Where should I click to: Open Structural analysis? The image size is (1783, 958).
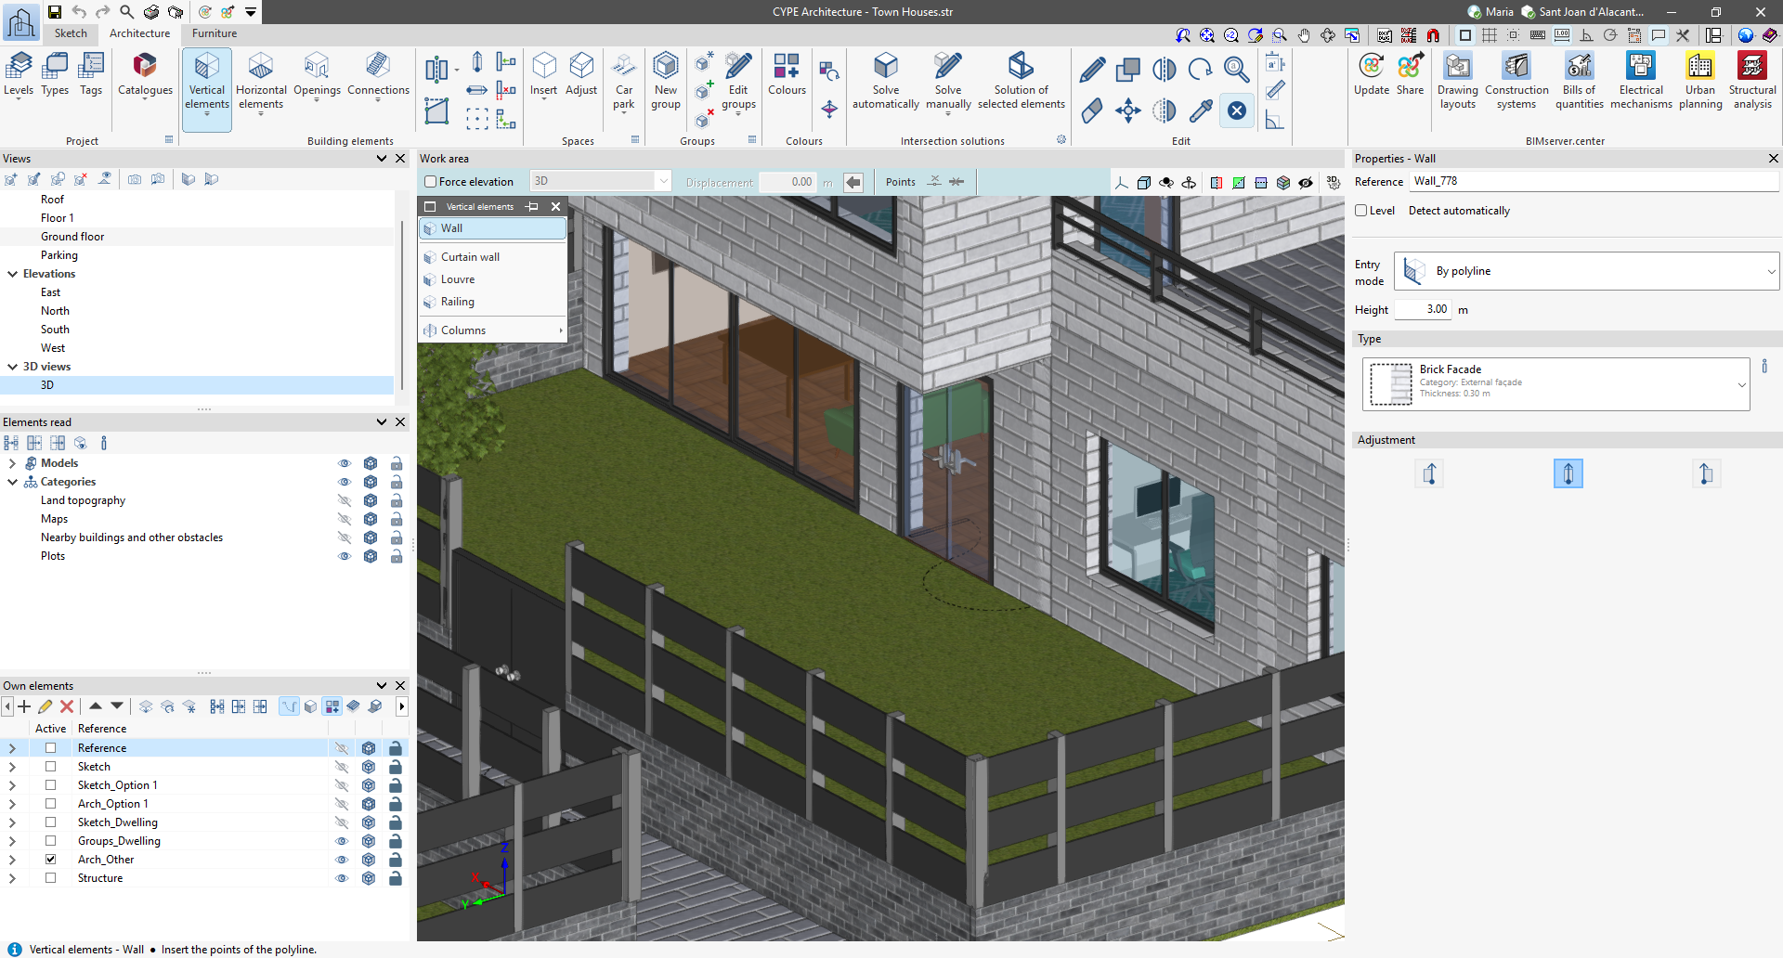(x=1752, y=83)
